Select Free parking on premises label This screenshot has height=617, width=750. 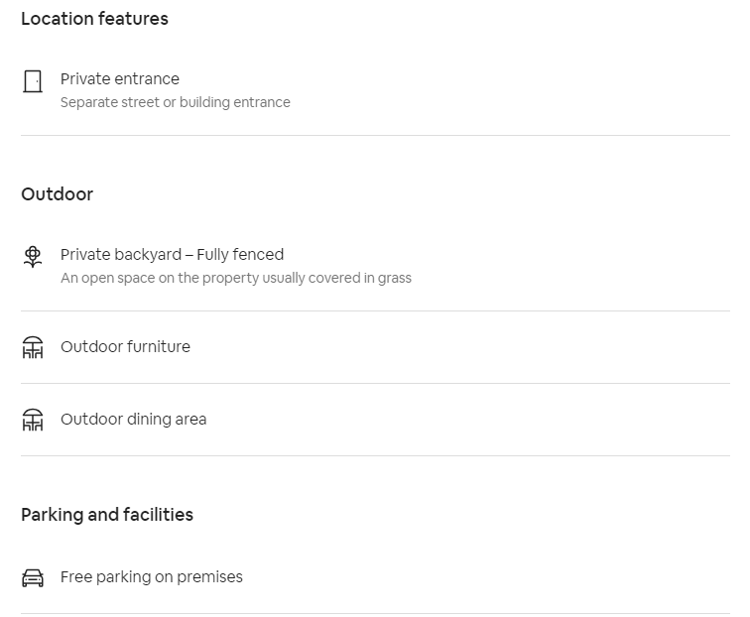pyautogui.click(x=152, y=576)
